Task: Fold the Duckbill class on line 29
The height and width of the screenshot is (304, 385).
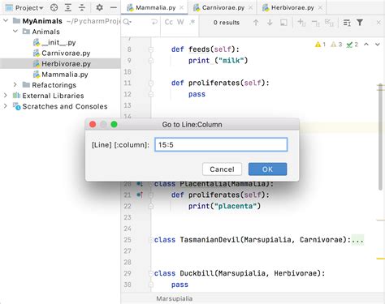Action: [x=151, y=273]
